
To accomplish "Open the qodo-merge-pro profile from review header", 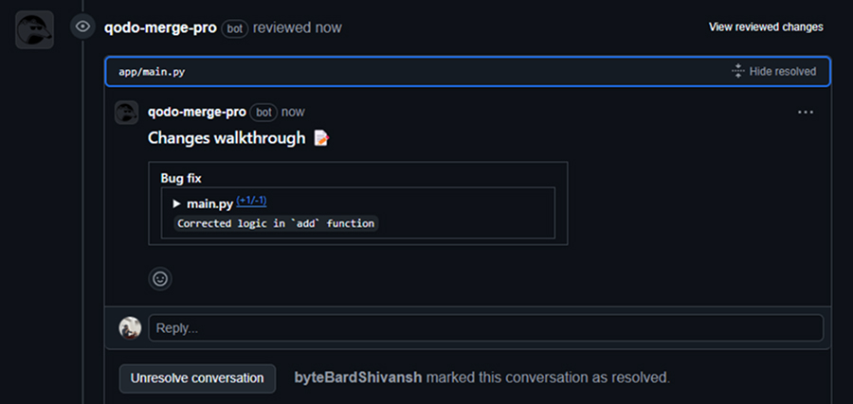I will pyautogui.click(x=160, y=27).
